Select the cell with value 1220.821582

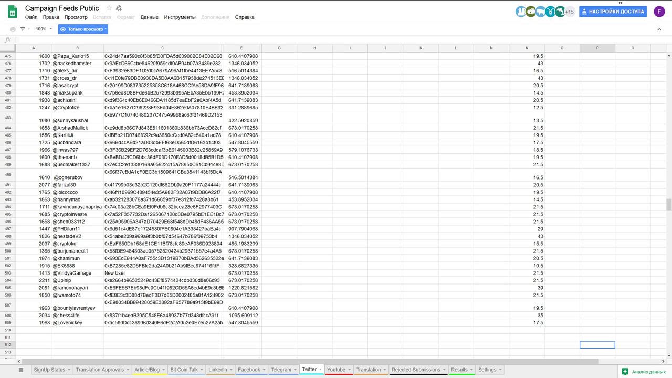click(241, 288)
